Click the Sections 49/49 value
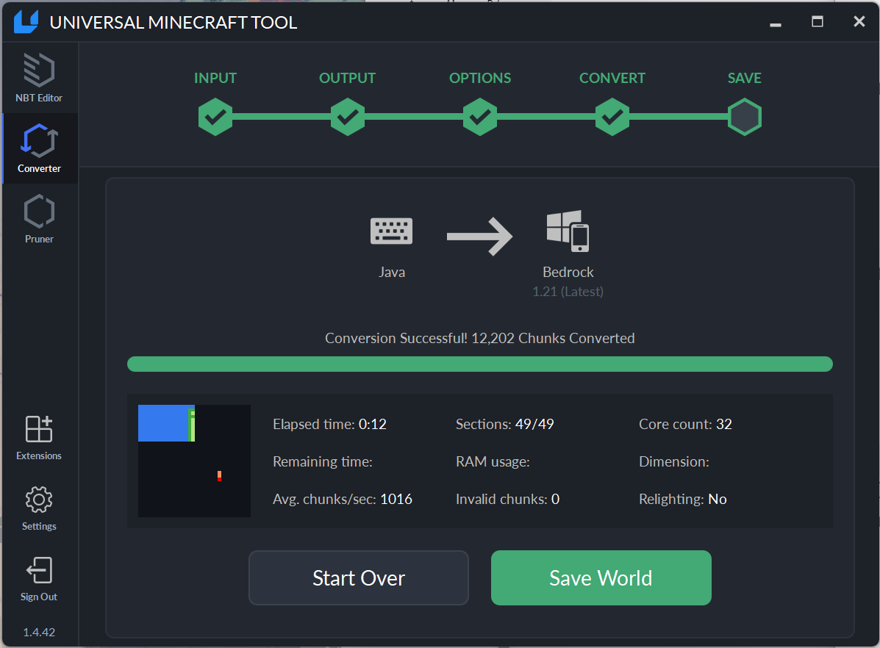880x648 pixels. 534,424
